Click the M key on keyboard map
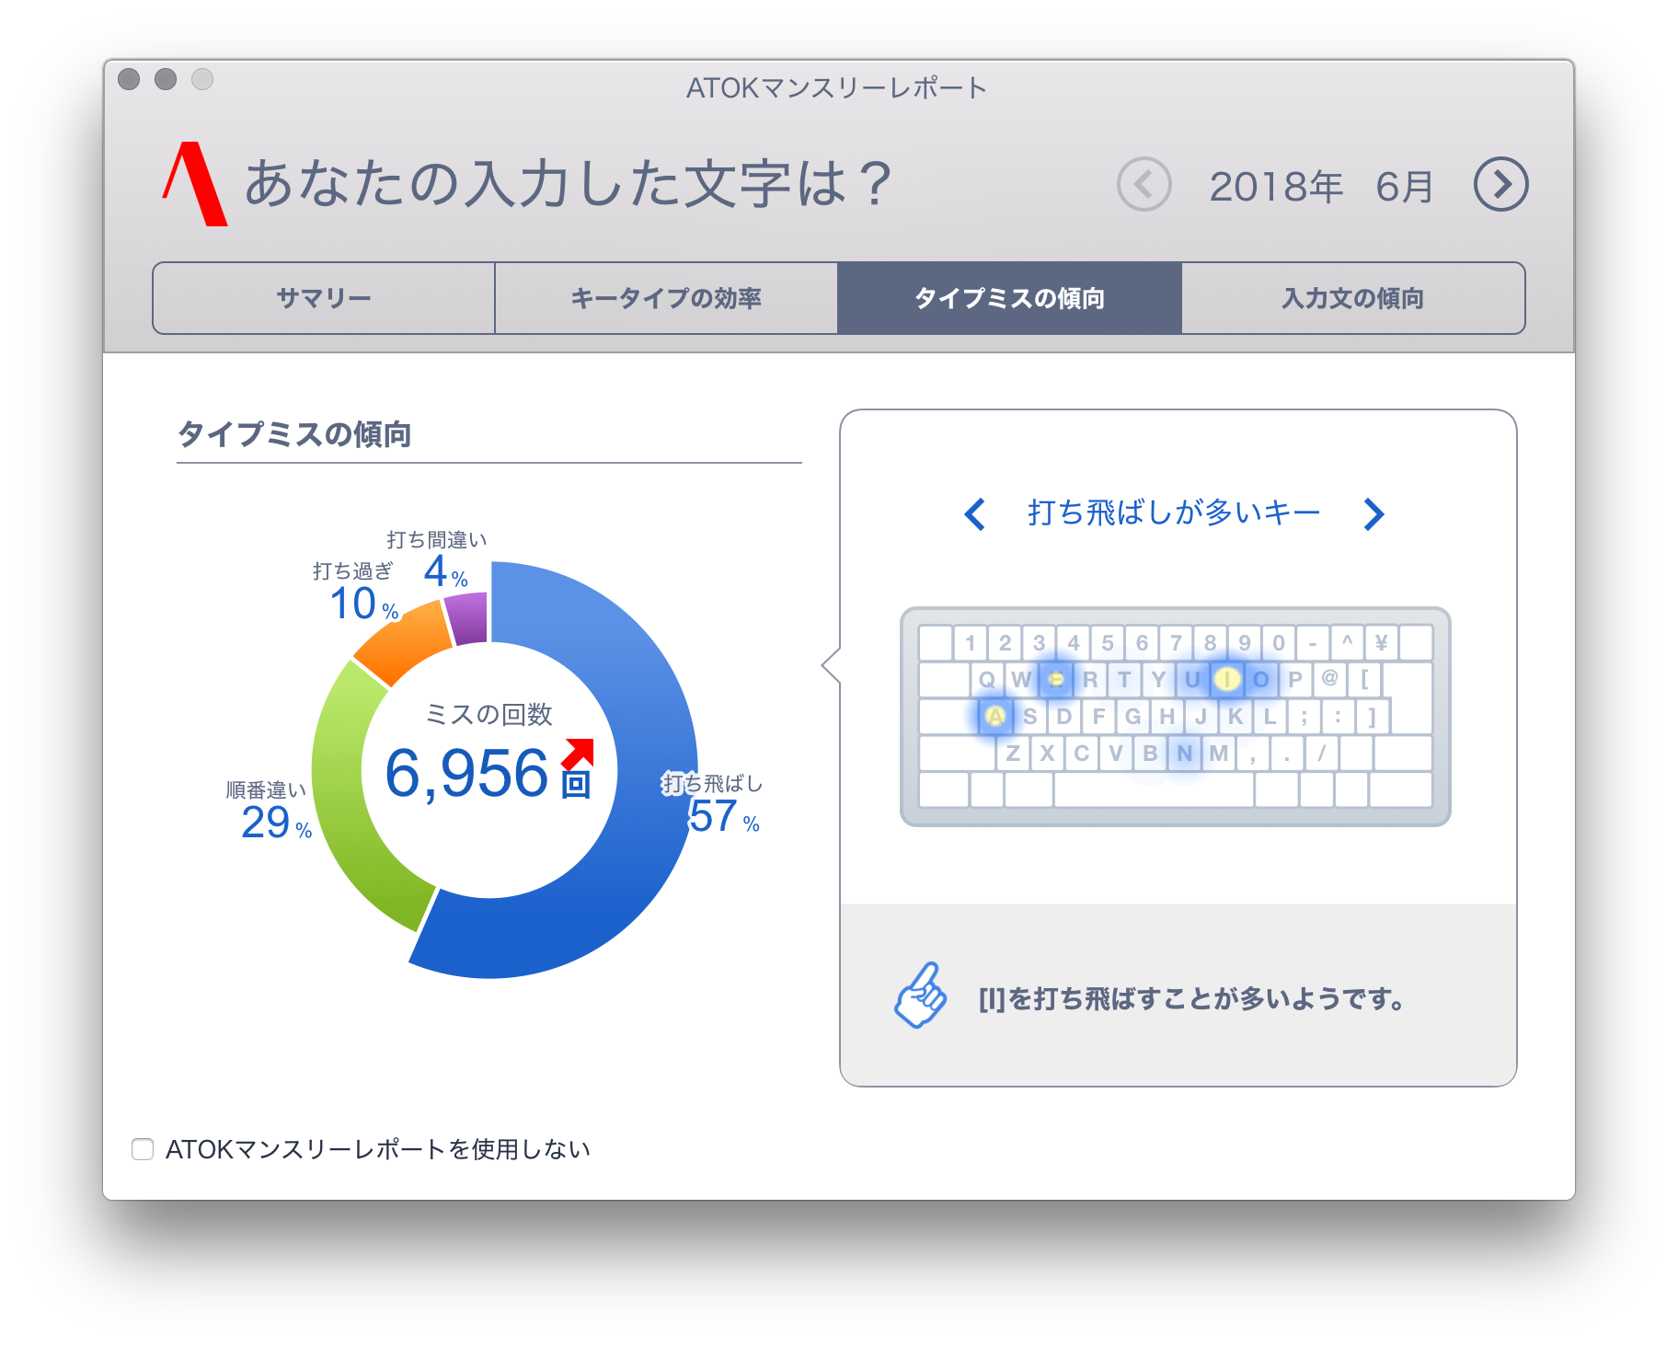This screenshot has height=1347, width=1678. pyautogui.click(x=1218, y=753)
